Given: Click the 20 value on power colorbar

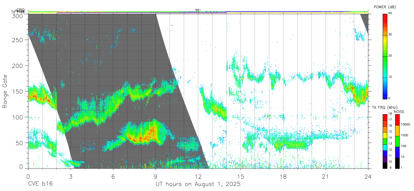Looking at the screenshot, I should tap(390, 56).
